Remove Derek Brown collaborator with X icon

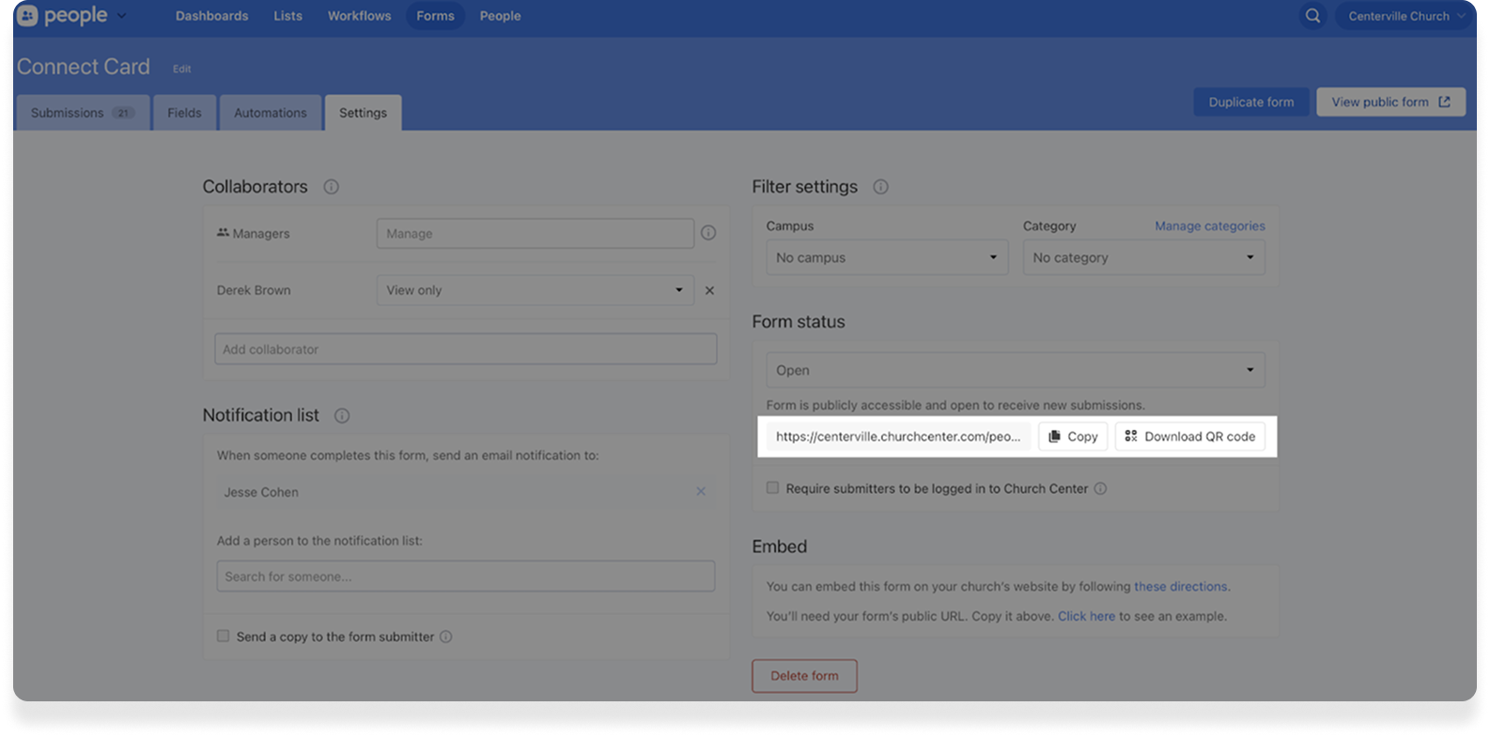(709, 291)
